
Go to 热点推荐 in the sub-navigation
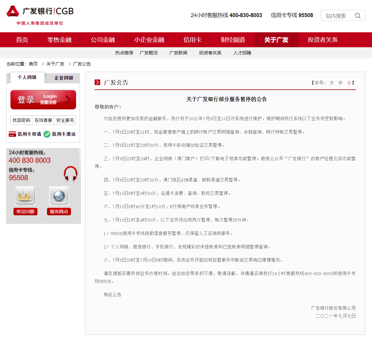coord(124,53)
